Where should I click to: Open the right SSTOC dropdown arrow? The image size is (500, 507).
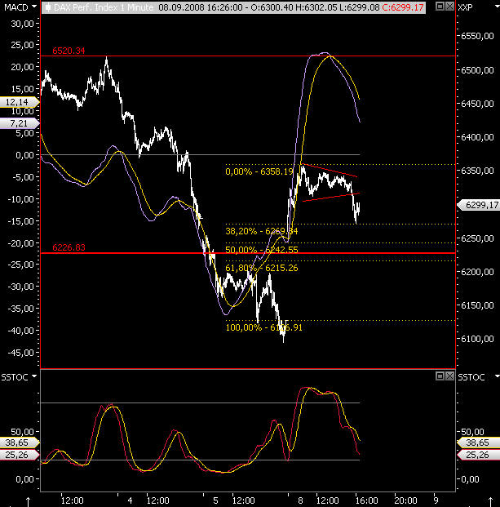pyautogui.click(x=497, y=376)
